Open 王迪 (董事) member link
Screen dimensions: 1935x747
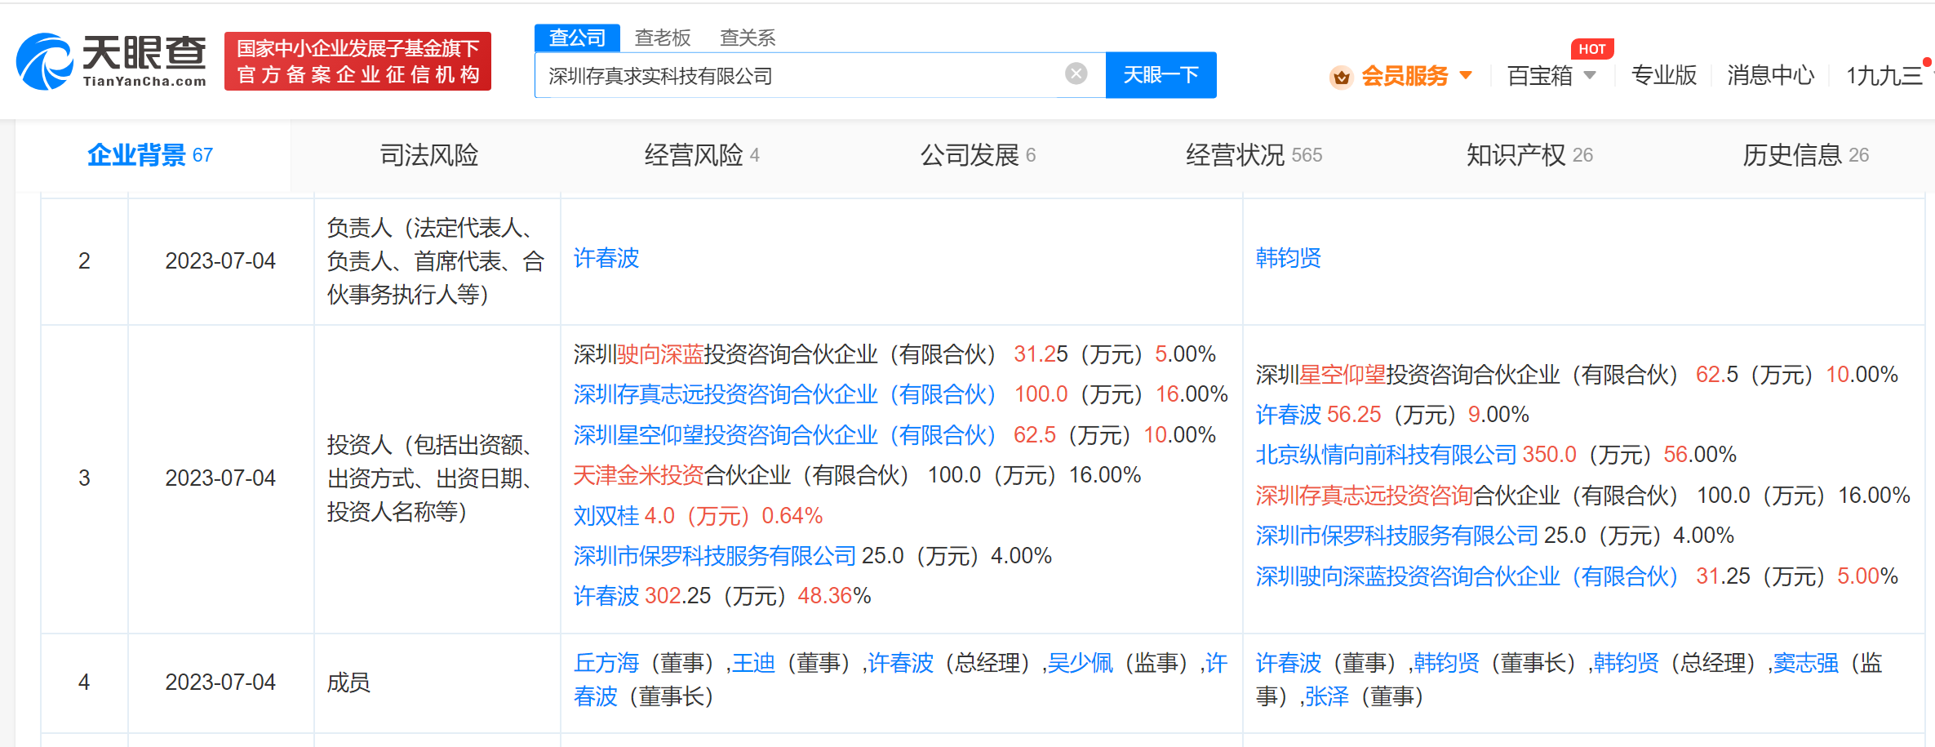click(x=753, y=663)
